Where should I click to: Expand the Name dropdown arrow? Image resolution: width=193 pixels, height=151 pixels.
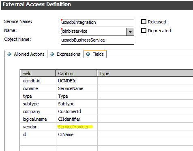coord(130,32)
